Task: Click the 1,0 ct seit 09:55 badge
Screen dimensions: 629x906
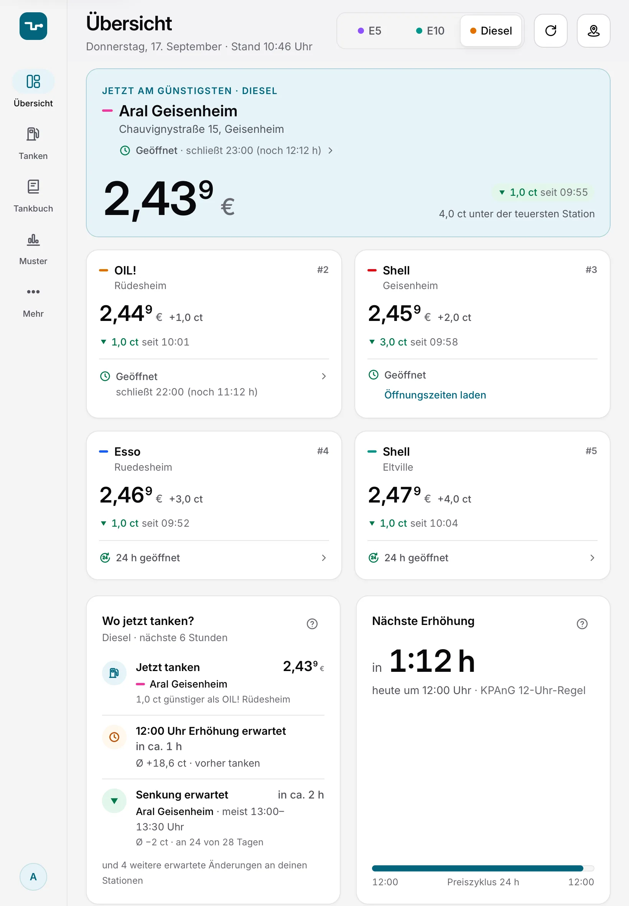Action: click(543, 192)
